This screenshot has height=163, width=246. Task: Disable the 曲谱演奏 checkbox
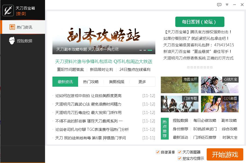click(158, 153)
